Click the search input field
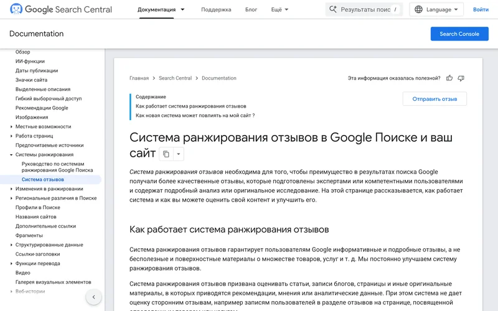Screen dimensions: 498x311 (x=364, y=9)
